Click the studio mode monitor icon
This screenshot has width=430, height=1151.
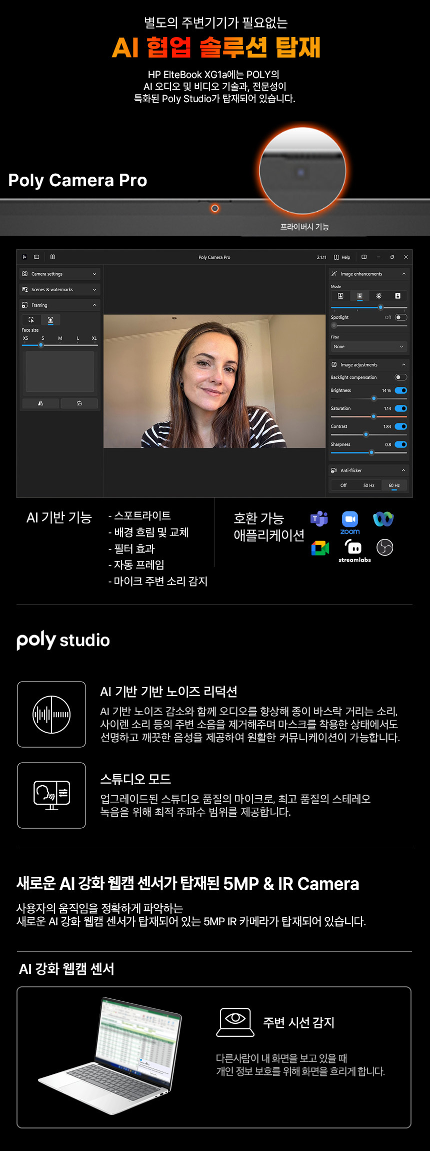pos(51,795)
